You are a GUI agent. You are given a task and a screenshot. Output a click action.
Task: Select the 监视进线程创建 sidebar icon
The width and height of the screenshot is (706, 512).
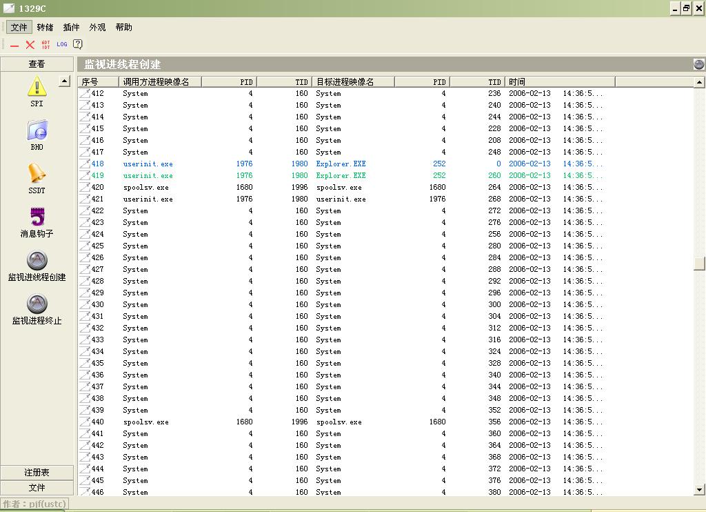click(x=37, y=260)
